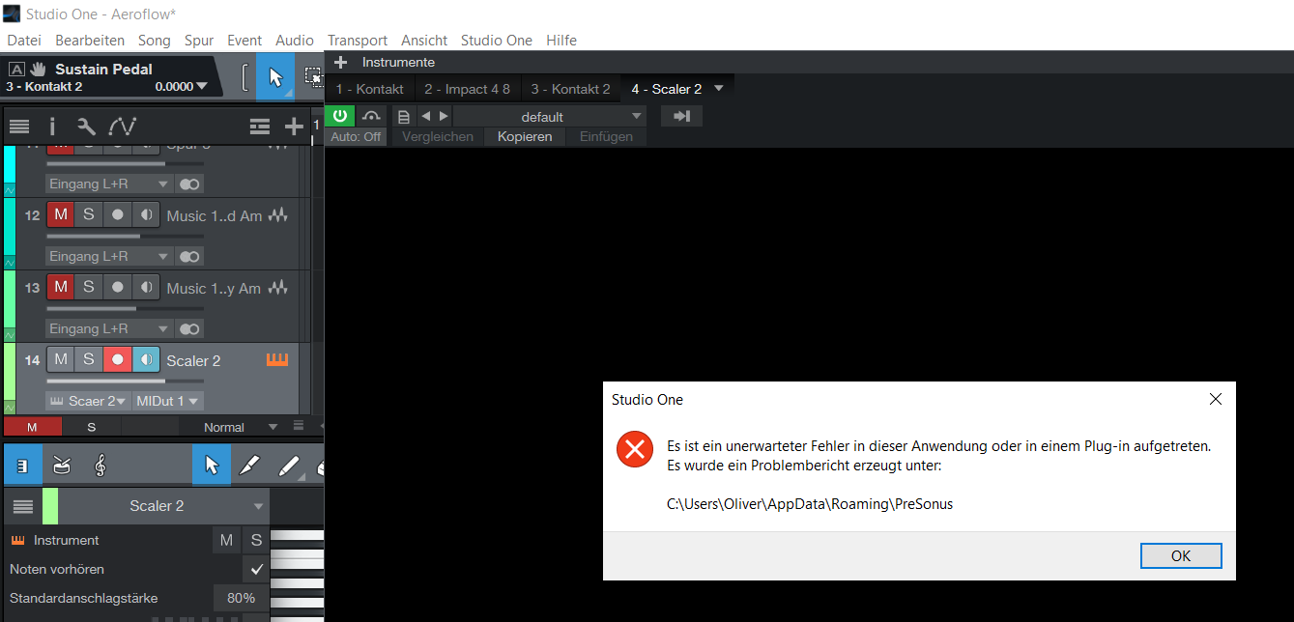Switch to piano view in the editor
Image resolution: width=1294 pixels, height=622 pixels.
click(22, 466)
